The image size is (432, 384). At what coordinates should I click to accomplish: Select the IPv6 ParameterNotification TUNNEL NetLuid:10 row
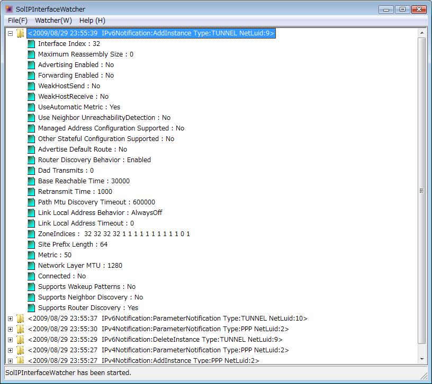point(167,319)
